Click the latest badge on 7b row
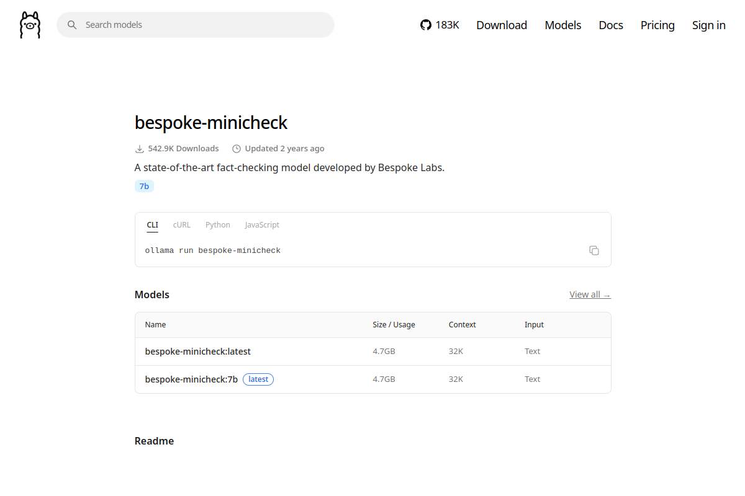The image size is (745, 496). [x=258, y=379]
